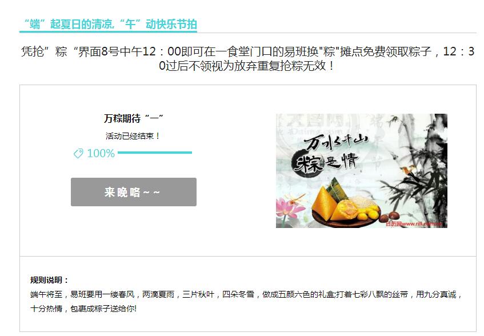Click the grey 来晚咯~~ button

[x=134, y=192]
